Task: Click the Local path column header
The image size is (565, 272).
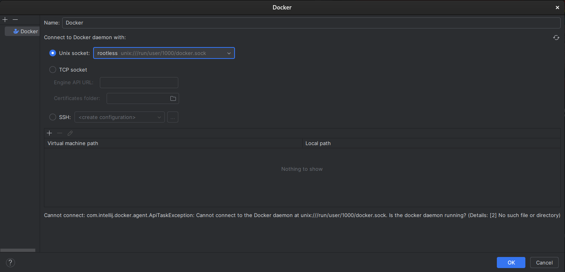Action: coord(318,143)
